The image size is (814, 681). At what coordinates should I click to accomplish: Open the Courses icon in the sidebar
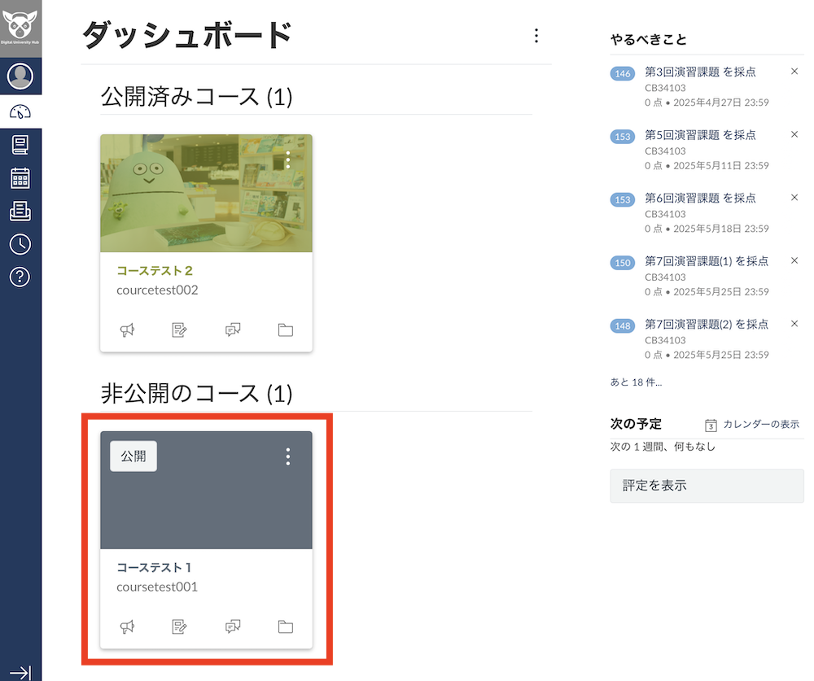[21, 145]
